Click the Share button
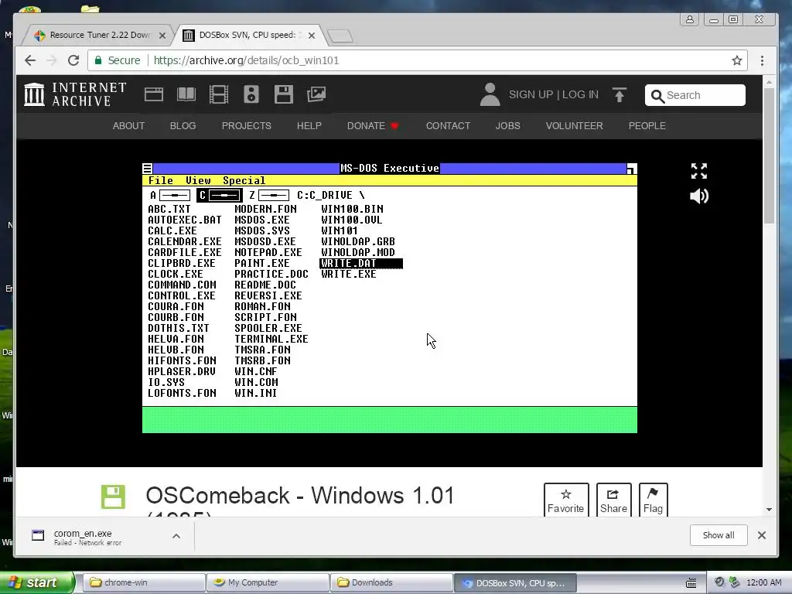Viewport: 792px width, 594px height. click(x=613, y=500)
